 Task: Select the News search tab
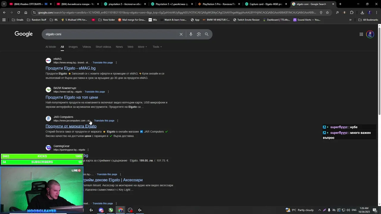pos(119,47)
